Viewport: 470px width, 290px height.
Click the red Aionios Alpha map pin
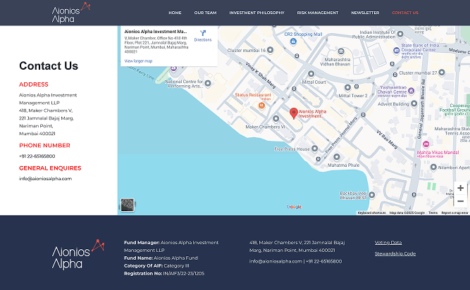tap(293, 113)
